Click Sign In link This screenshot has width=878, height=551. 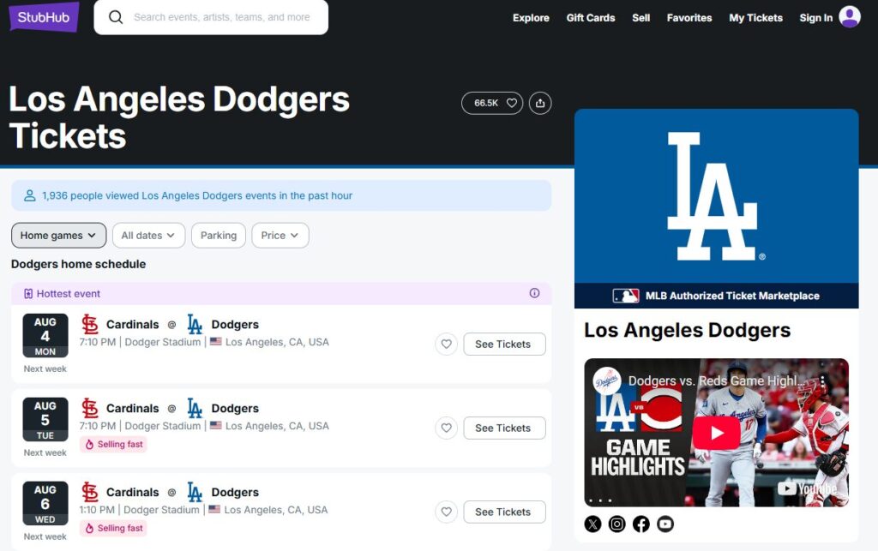(x=816, y=18)
